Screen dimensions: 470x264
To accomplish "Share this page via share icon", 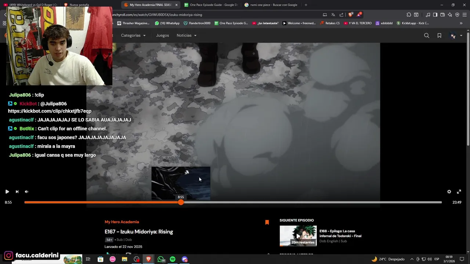I will [x=341, y=15].
